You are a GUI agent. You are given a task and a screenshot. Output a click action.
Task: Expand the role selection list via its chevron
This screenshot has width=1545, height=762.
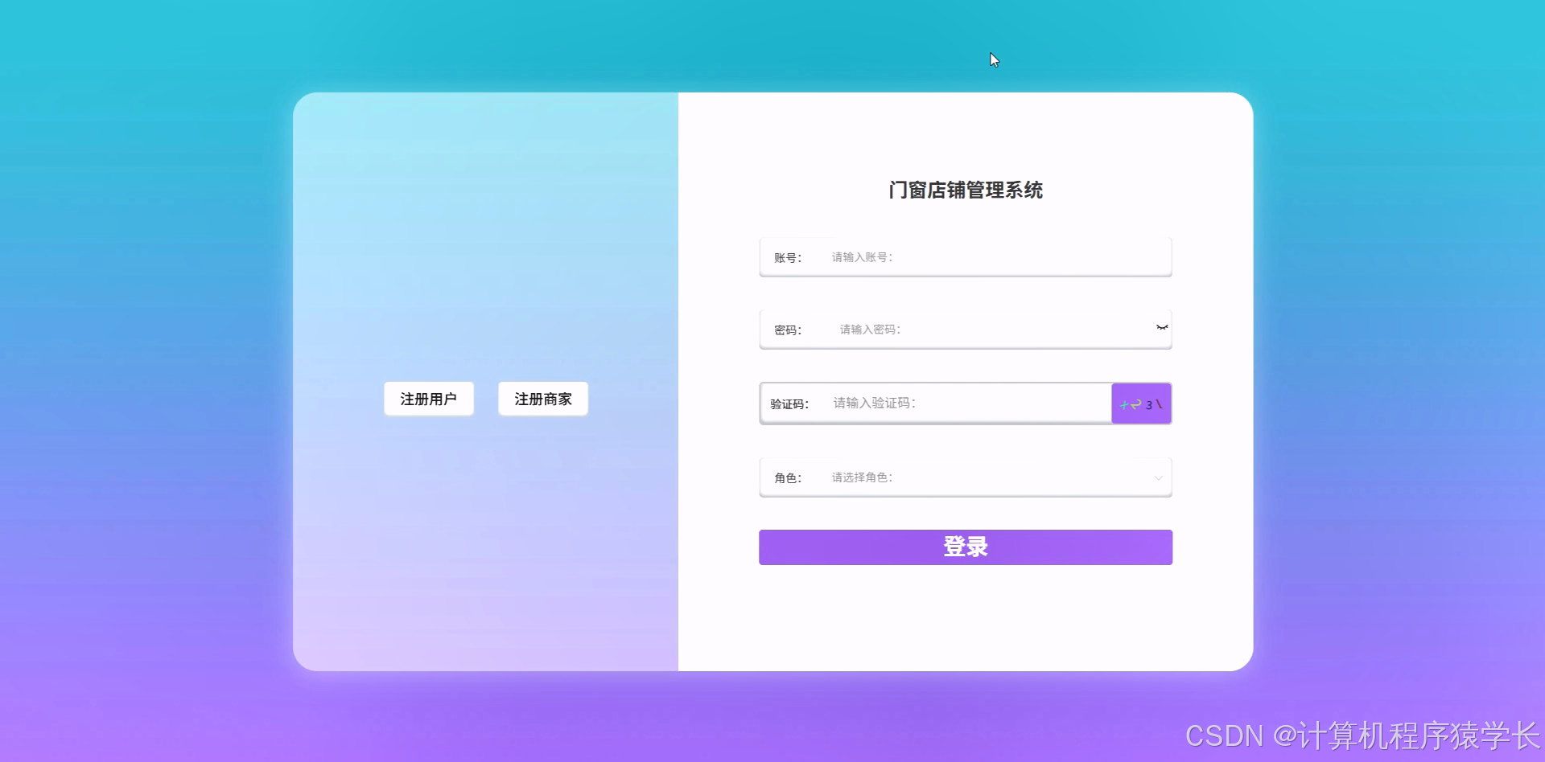click(1159, 477)
